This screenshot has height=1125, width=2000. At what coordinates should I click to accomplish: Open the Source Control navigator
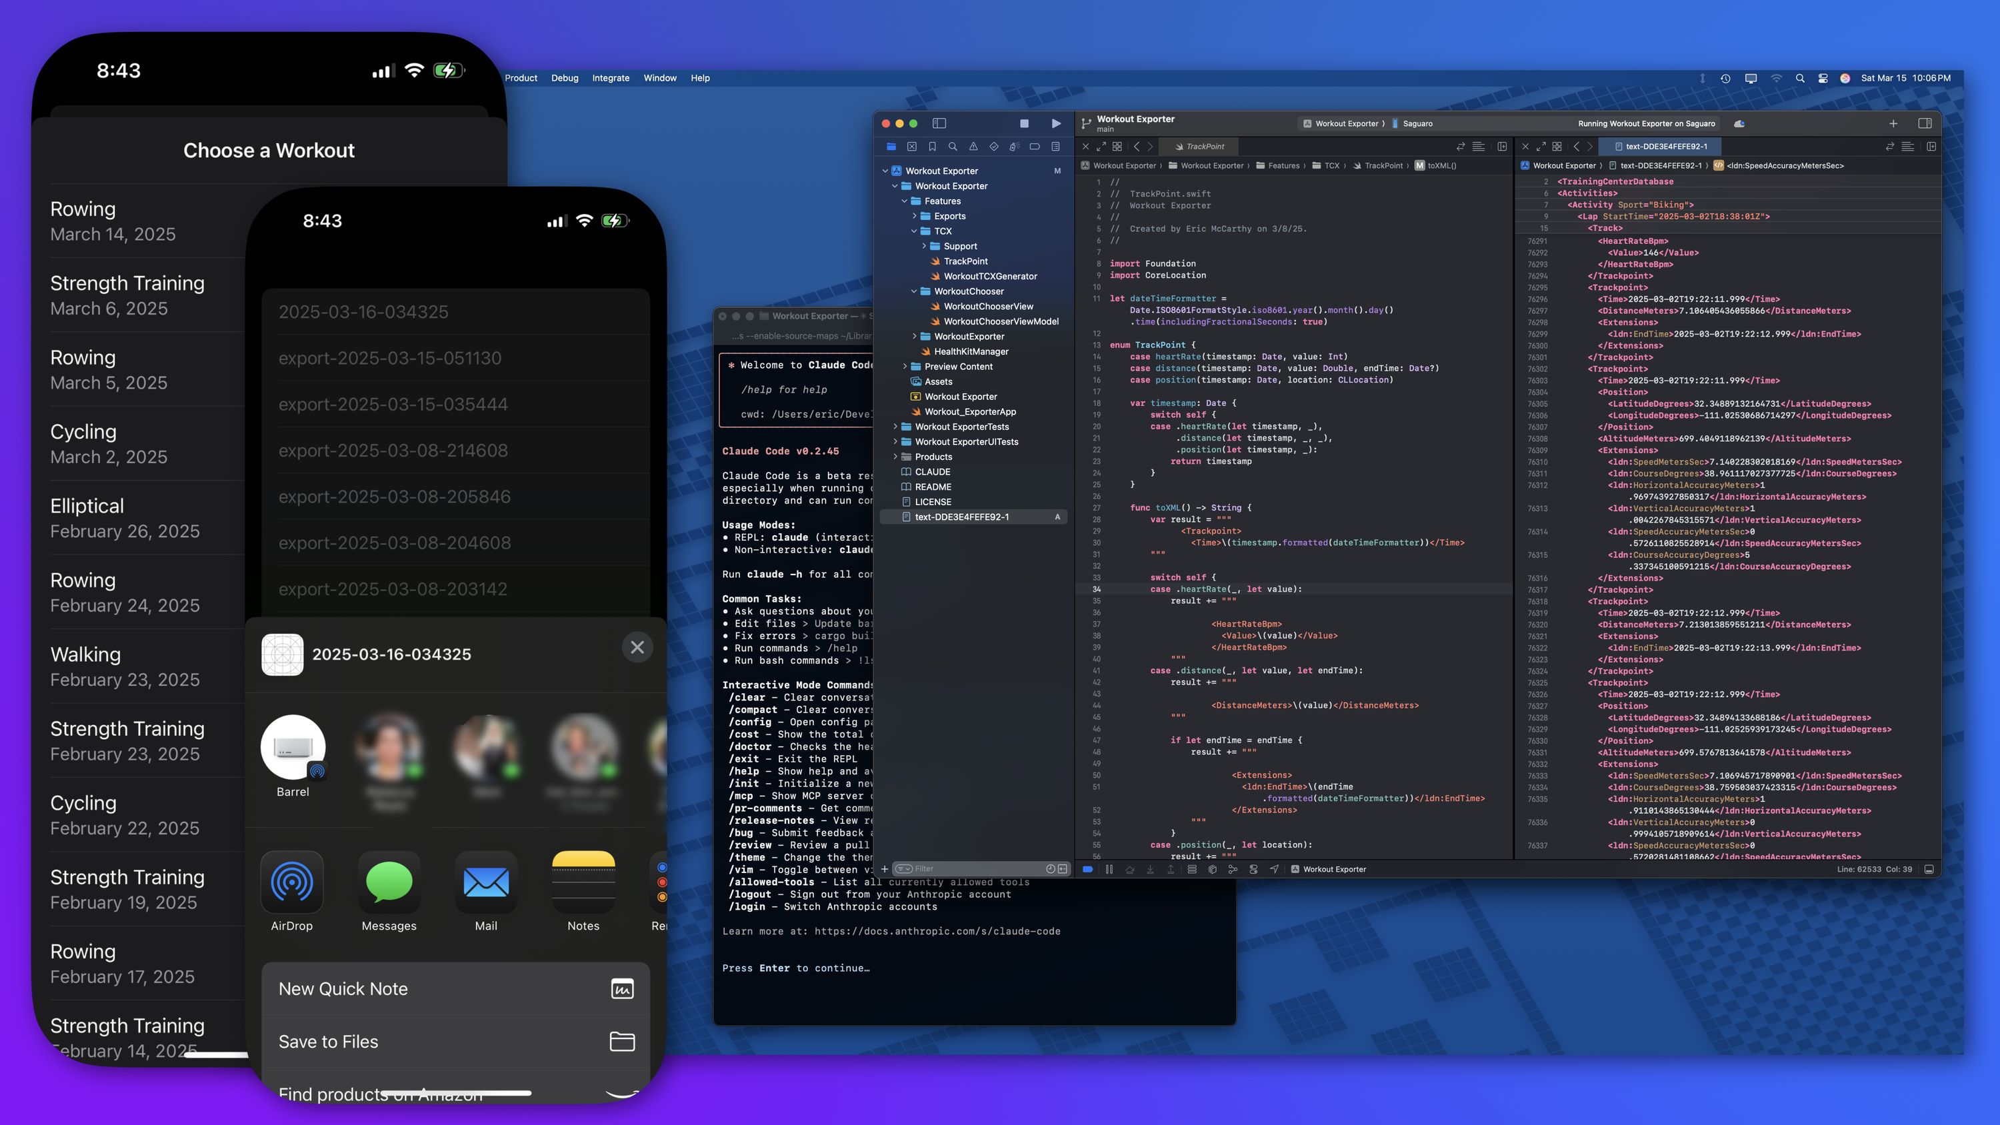[911, 147]
